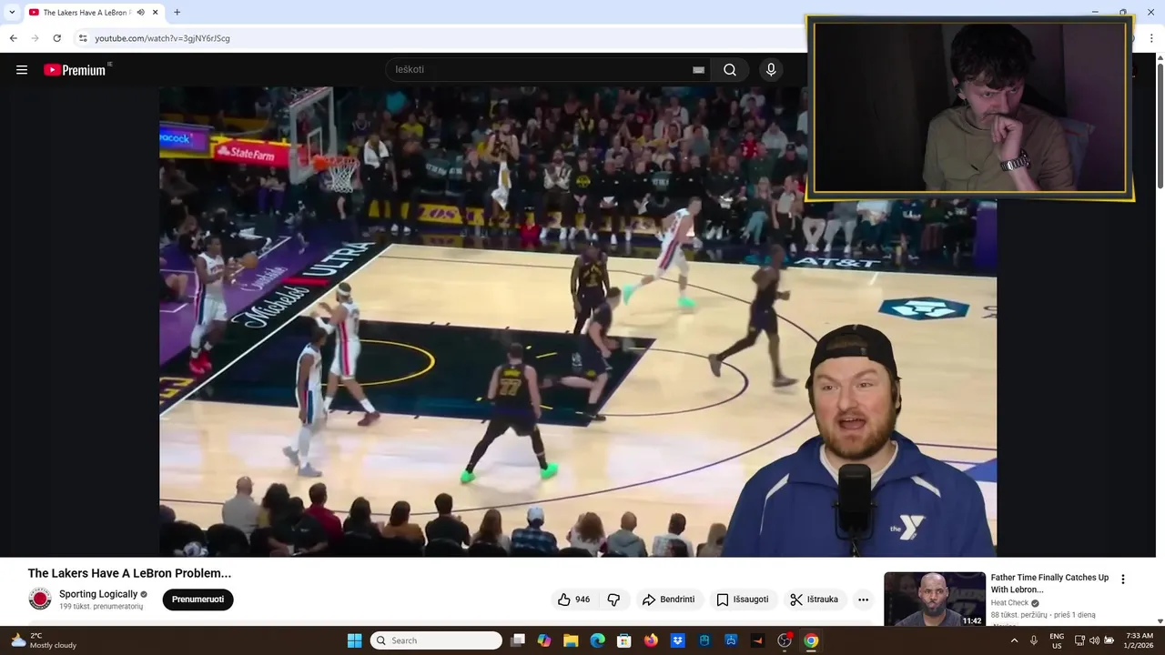
Task: Click '199 tūkst. prenumeratorių' subscriber count
Action: 101,606
